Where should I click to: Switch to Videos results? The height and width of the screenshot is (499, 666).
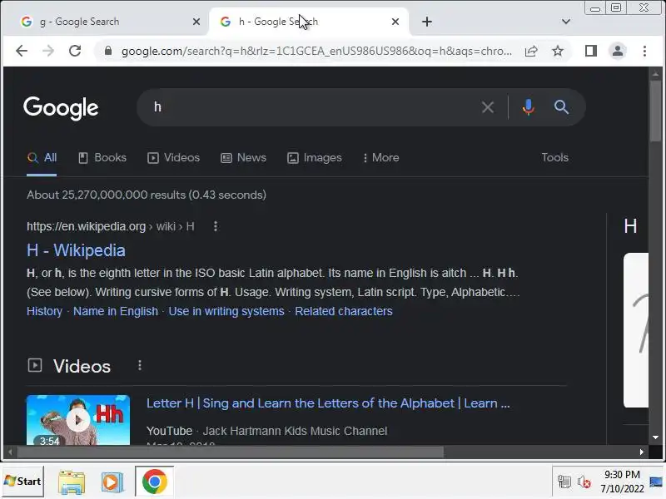point(173,157)
